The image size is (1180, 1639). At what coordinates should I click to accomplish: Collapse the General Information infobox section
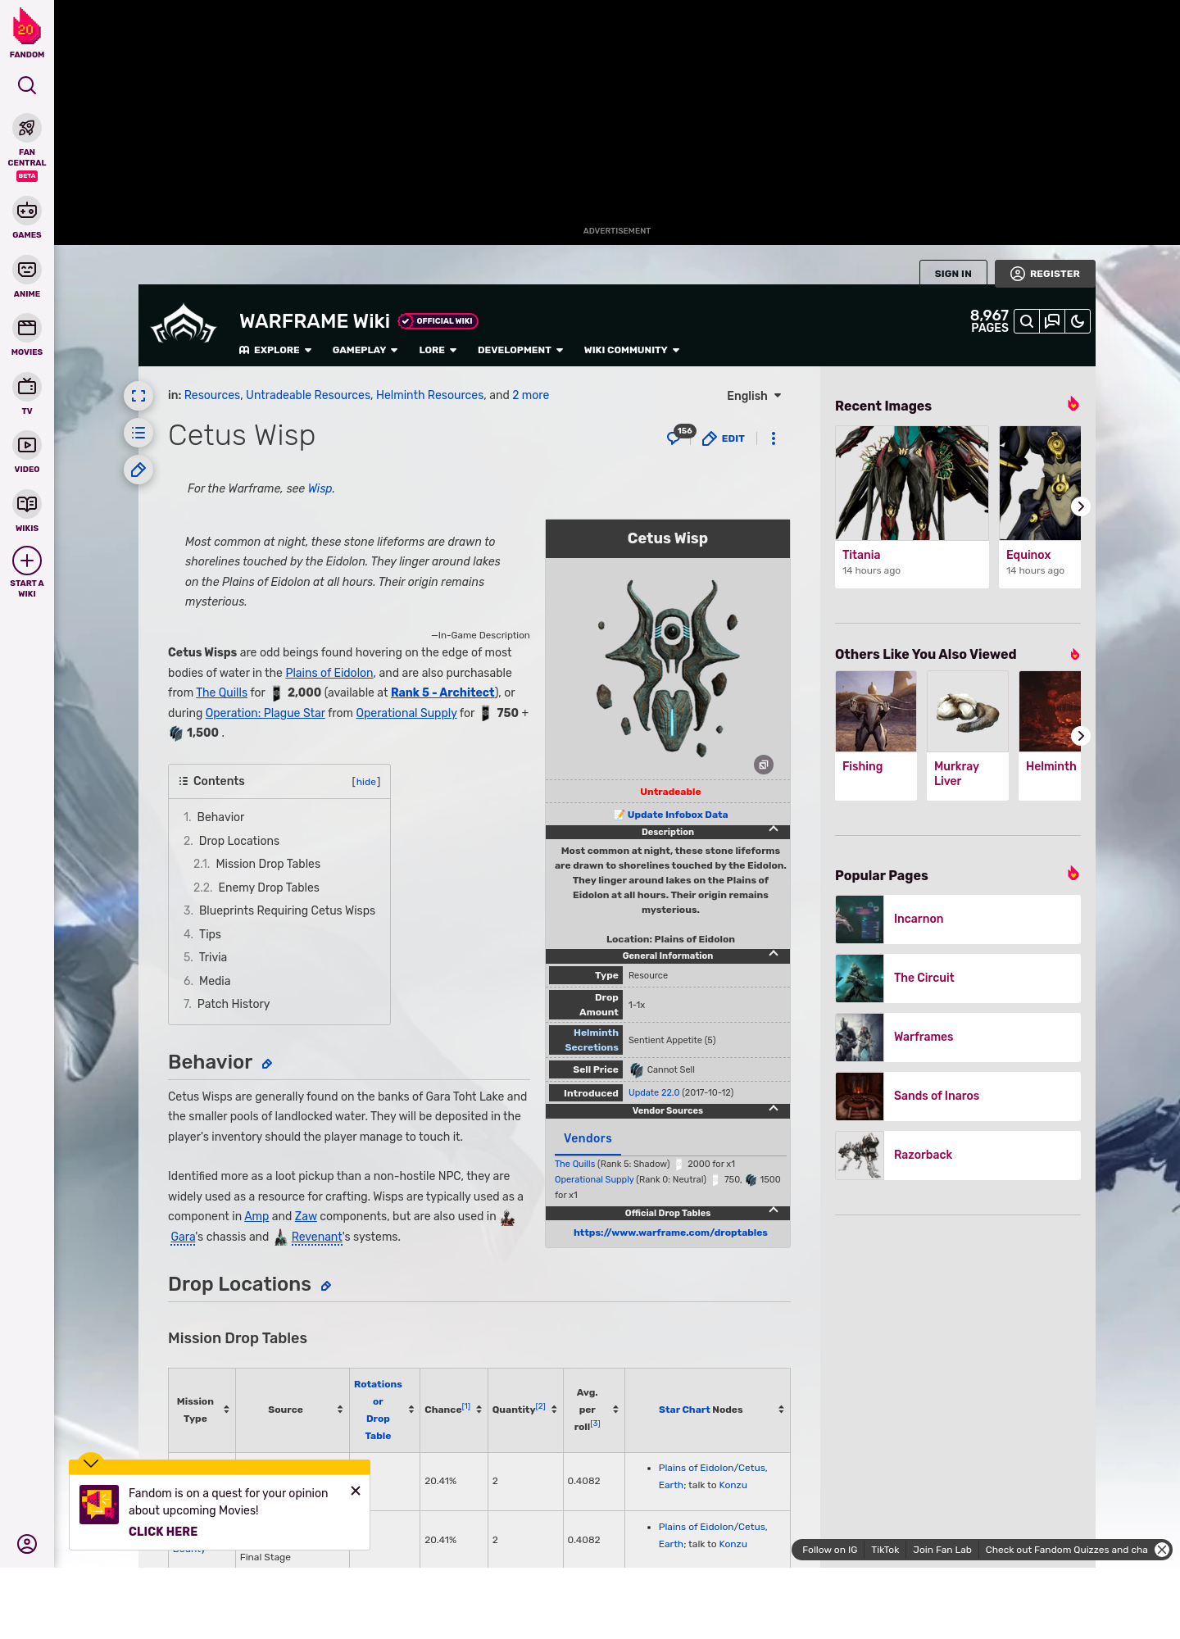tap(774, 954)
